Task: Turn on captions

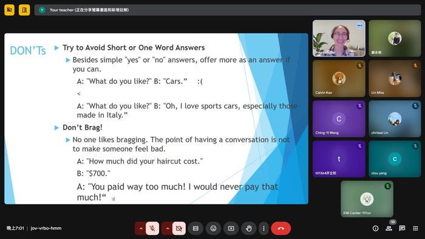Action: click(x=195, y=229)
